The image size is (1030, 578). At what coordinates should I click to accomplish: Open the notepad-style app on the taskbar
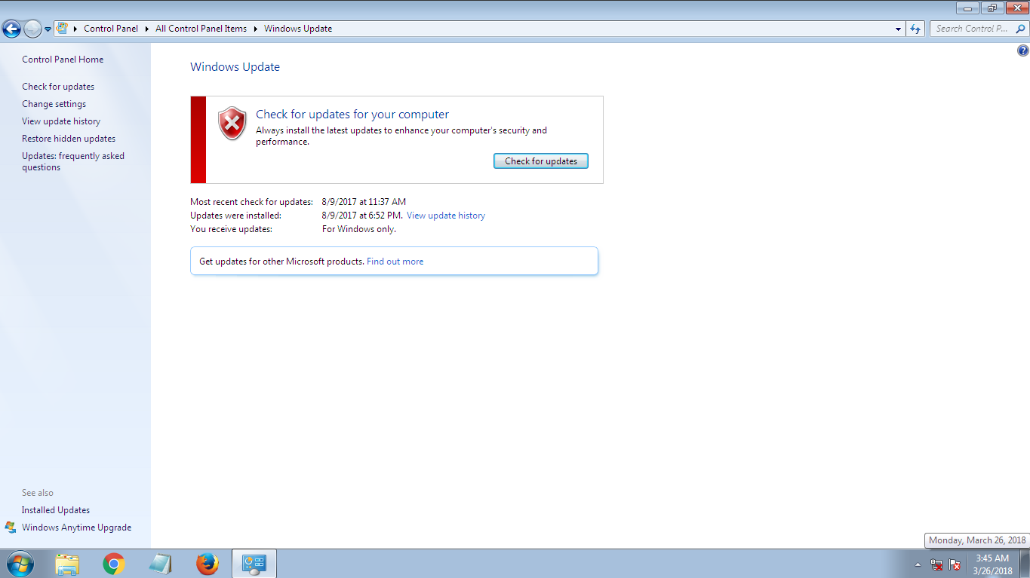coord(160,564)
